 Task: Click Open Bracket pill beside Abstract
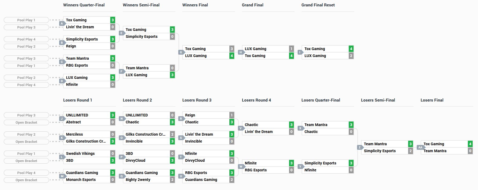pos(26,123)
